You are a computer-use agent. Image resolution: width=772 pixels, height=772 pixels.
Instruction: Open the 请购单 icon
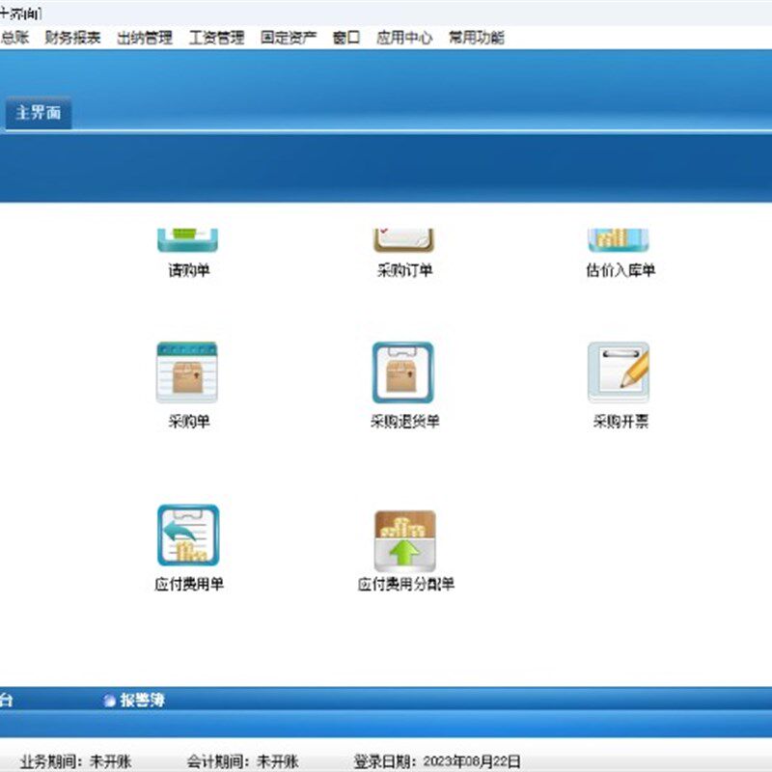coord(187,240)
